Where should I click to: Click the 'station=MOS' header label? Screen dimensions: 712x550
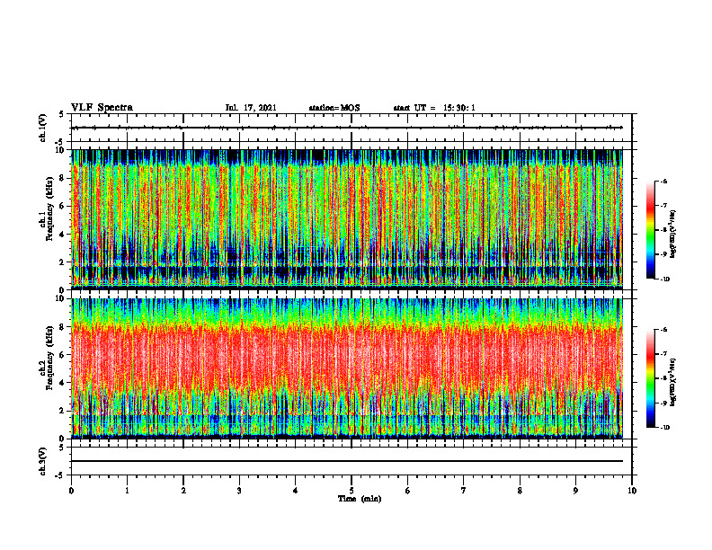334,108
